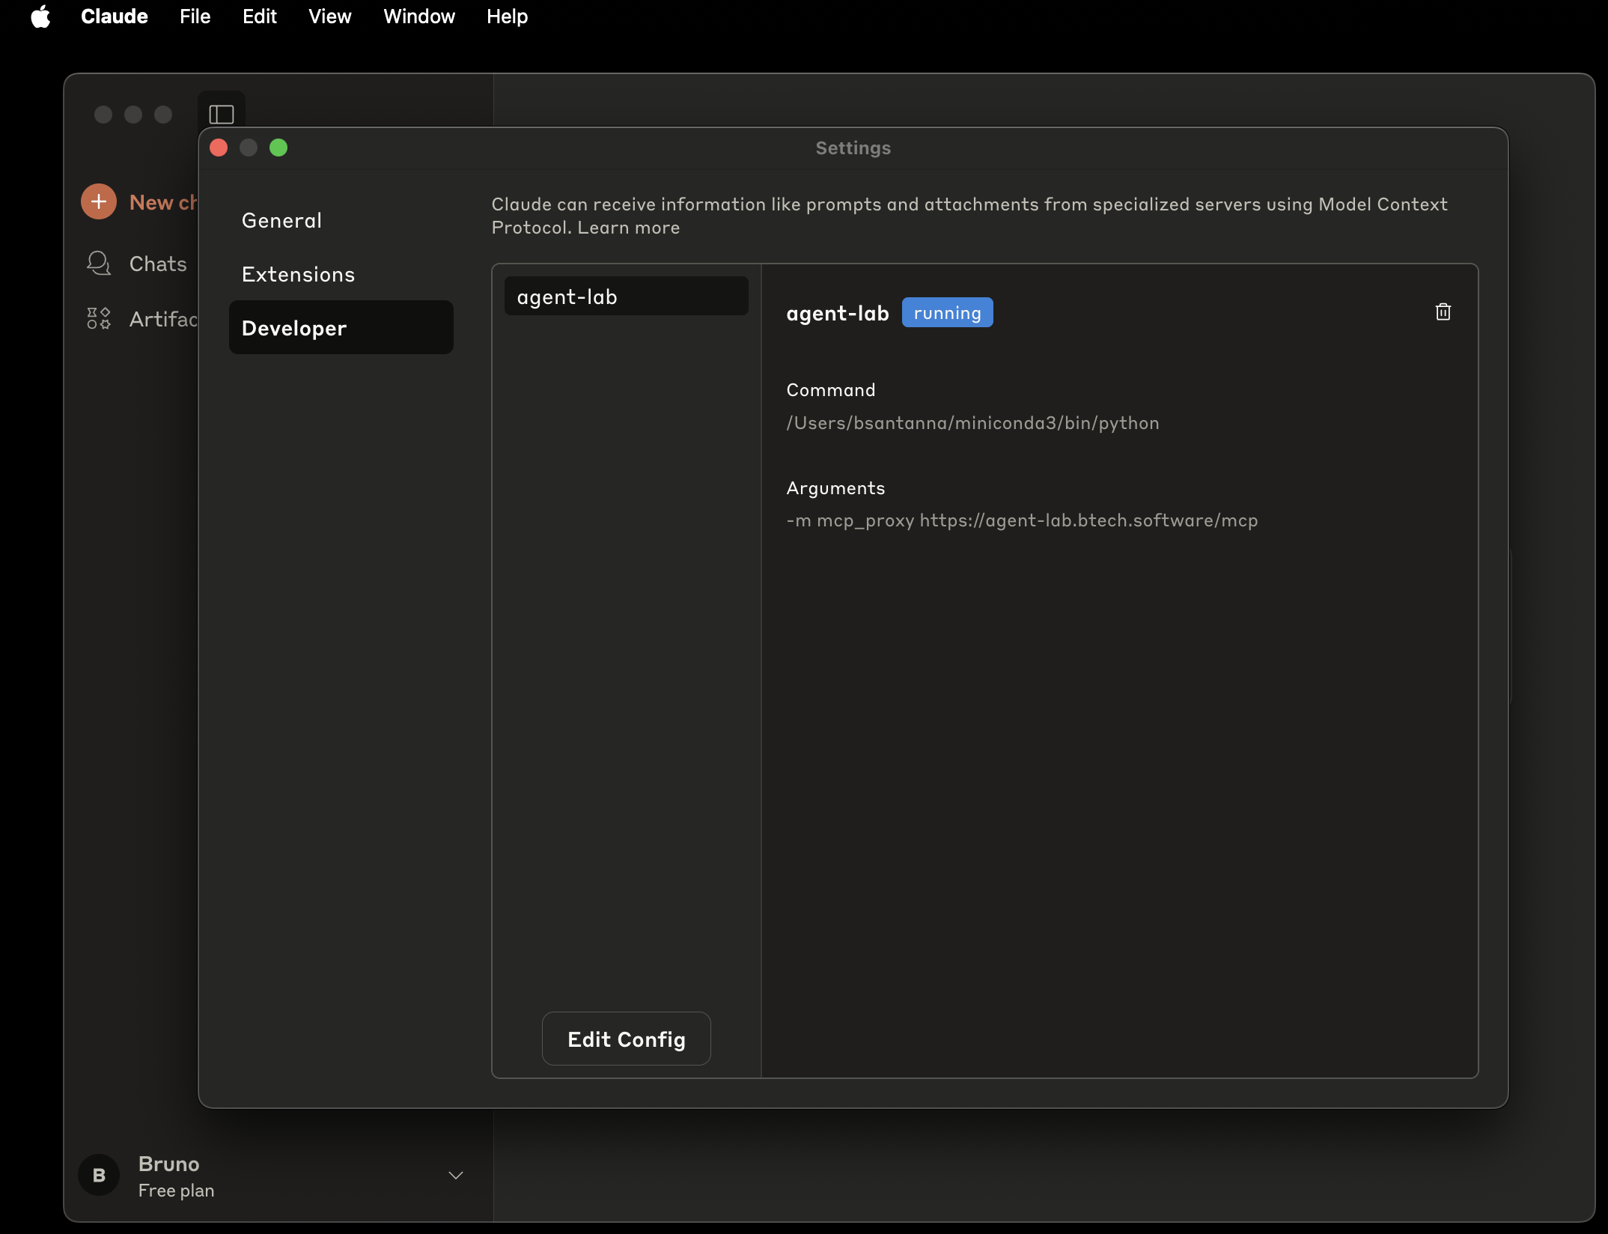Open the View menu

pyautogui.click(x=330, y=16)
